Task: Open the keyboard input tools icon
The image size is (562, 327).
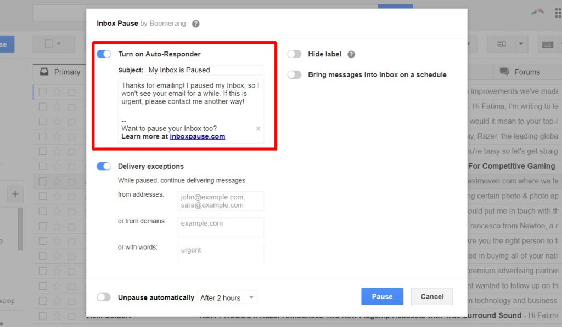Action: (548, 44)
